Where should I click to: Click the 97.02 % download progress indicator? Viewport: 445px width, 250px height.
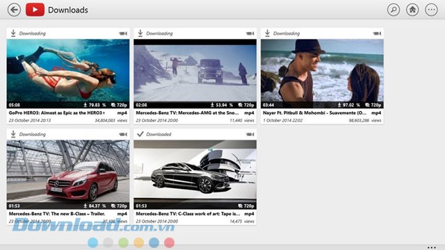click(349, 105)
